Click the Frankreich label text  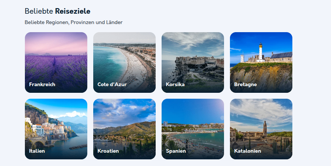42,84
